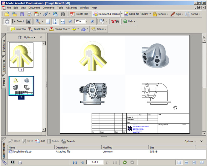Select the page 1 thumbnail

point(21,55)
